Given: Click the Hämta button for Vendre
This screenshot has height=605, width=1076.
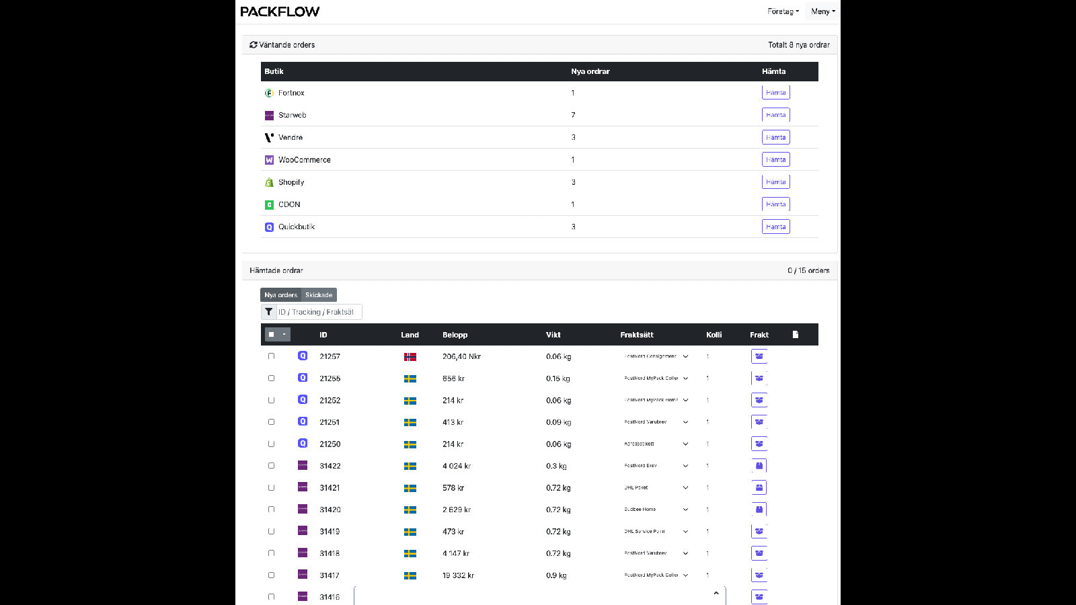Looking at the screenshot, I should point(775,137).
